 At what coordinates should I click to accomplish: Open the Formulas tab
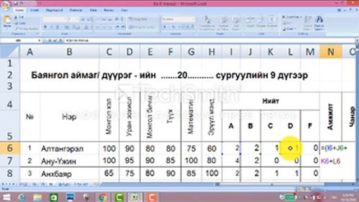pyautogui.click(x=76, y=10)
